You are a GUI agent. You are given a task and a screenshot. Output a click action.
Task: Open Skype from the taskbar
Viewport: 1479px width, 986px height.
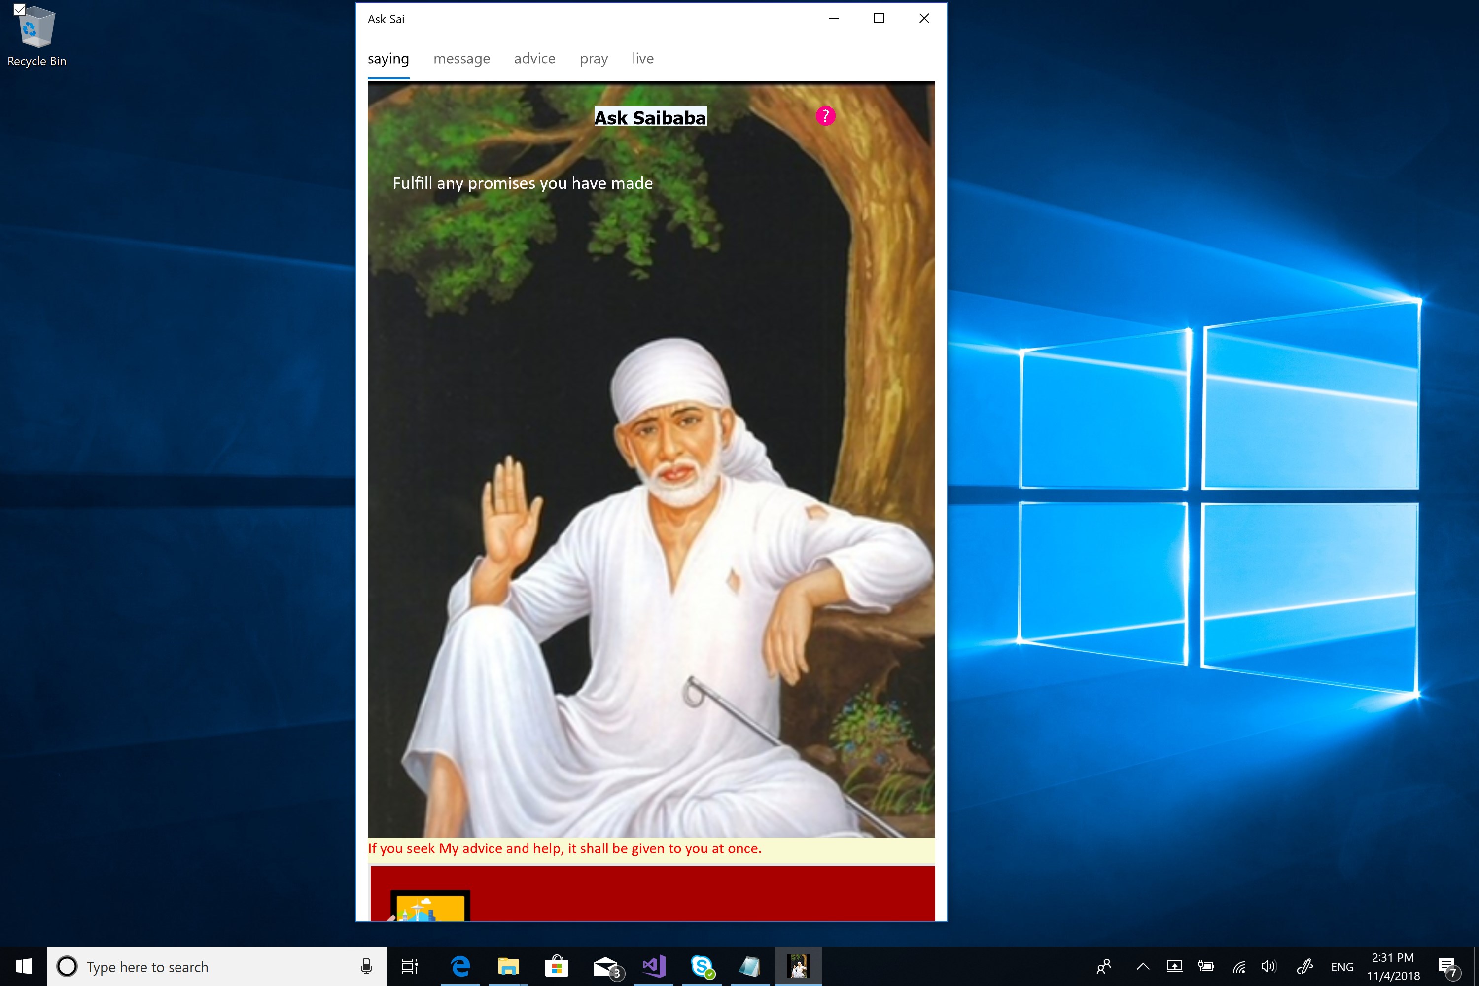click(x=702, y=966)
